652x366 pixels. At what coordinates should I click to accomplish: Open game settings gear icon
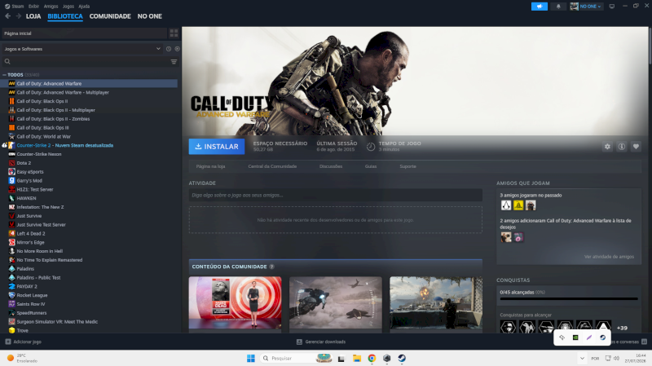click(x=607, y=147)
